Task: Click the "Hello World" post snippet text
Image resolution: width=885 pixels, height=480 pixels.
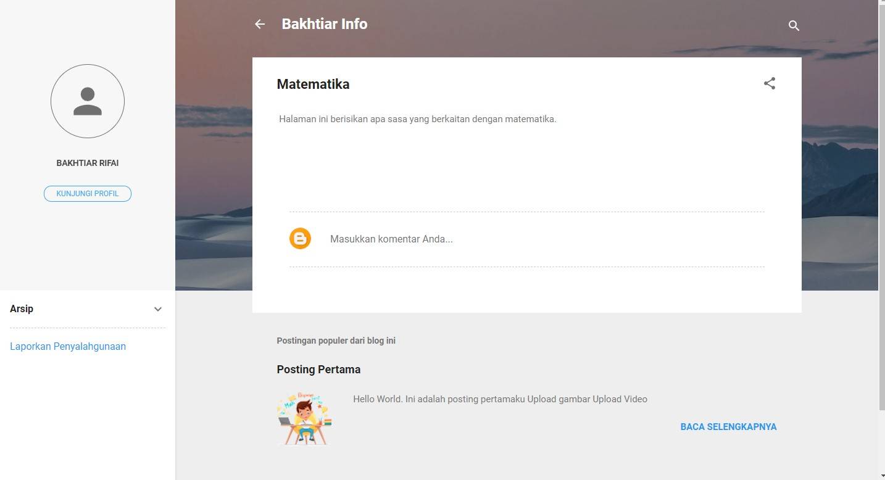Action: pyautogui.click(x=500, y=399)
